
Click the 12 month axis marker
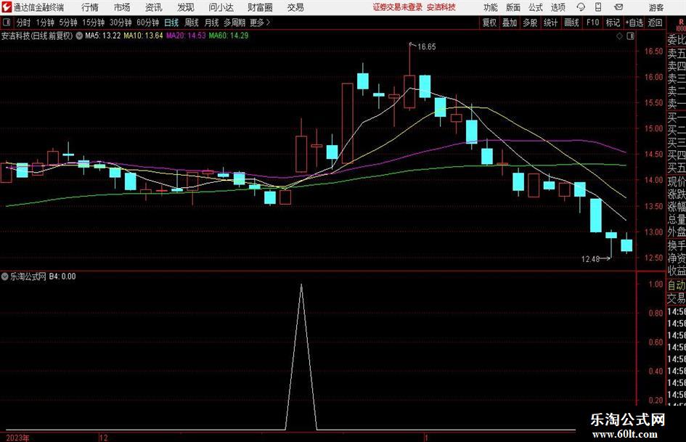click(x=104, y=438)
